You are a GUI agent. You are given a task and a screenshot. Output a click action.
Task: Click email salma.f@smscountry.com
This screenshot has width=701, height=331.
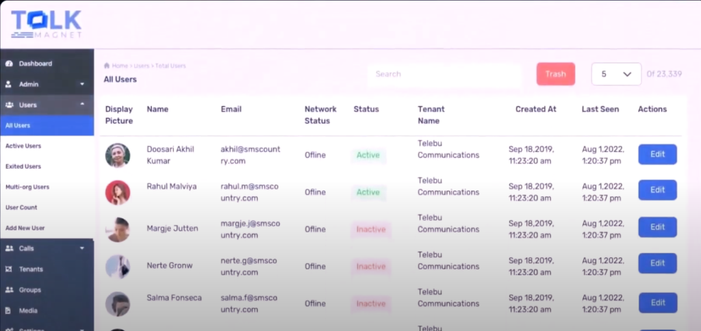(x=248, y=304)
